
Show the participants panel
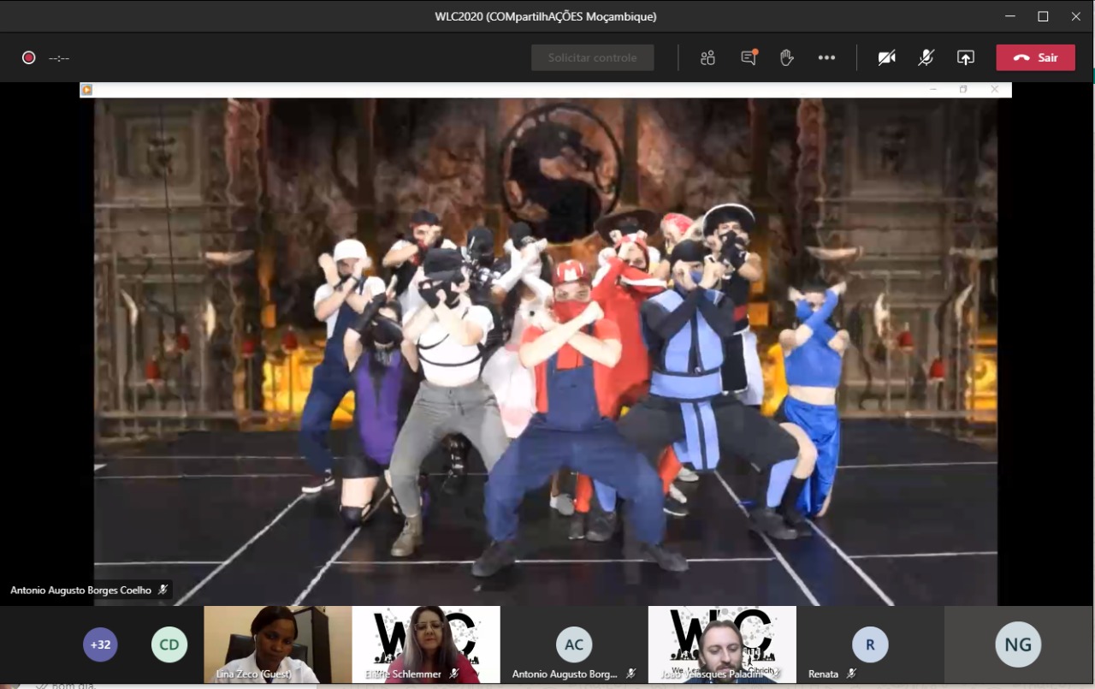point(707,57)
